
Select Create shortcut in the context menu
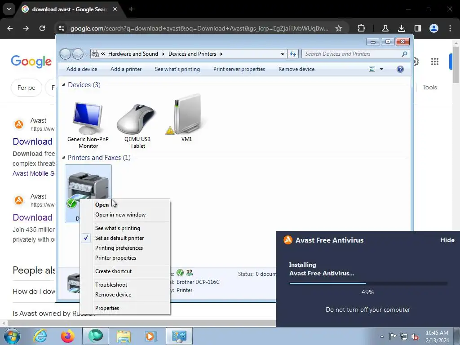113,271
